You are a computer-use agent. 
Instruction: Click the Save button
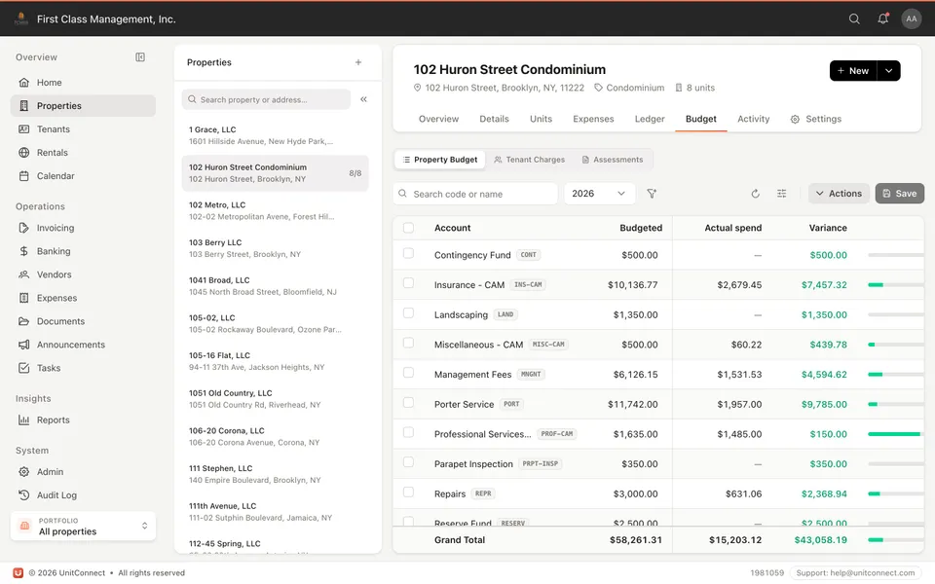pos(900,194)
